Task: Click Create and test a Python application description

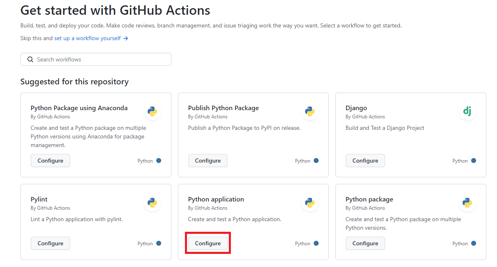Action: pyautogui.click(x=235, y=219)
